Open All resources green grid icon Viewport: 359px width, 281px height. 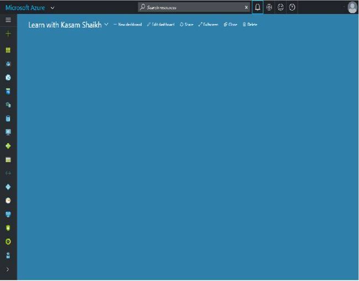coord(8,50)
